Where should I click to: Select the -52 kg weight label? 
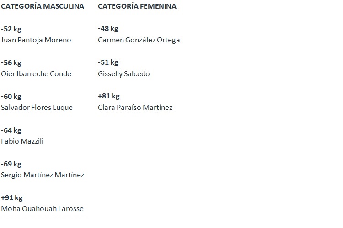tap(11, 29)
